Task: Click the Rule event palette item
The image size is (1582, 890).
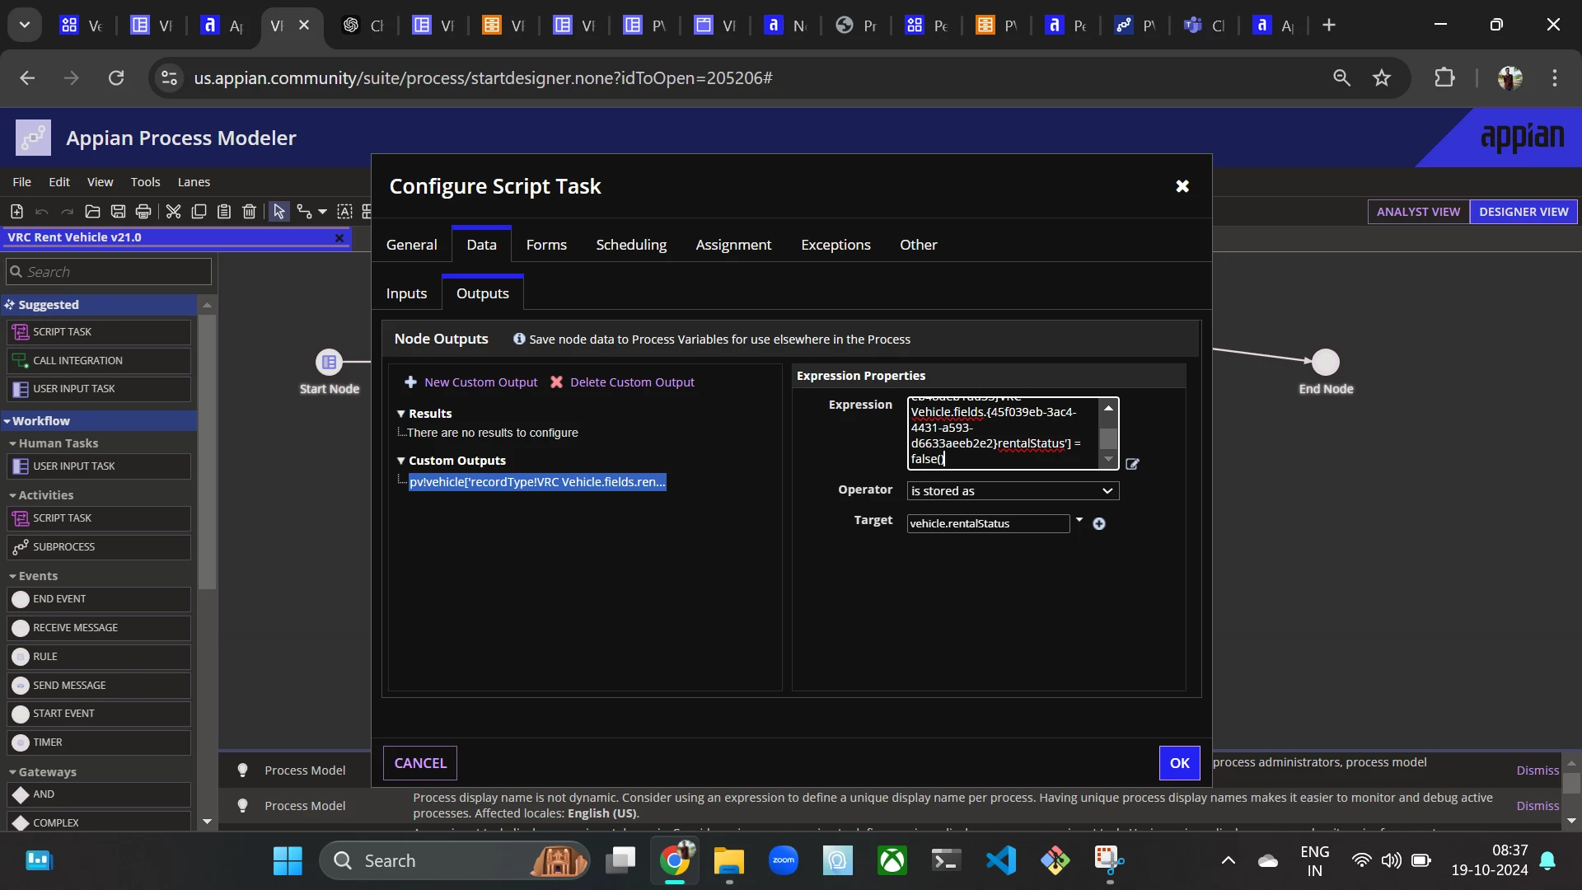Action: pyautogui.click(x=99, y=657)
